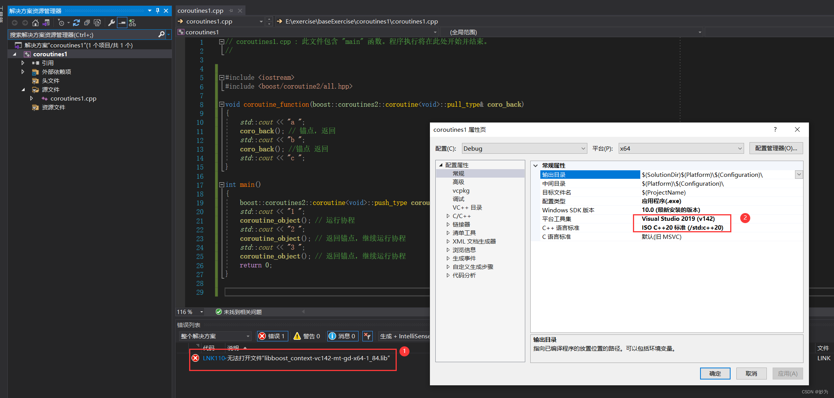The width and height of the screenshot is (834, 398).
Task: Select vcpkg in the properties tree
Action: (x=461, y=190)
